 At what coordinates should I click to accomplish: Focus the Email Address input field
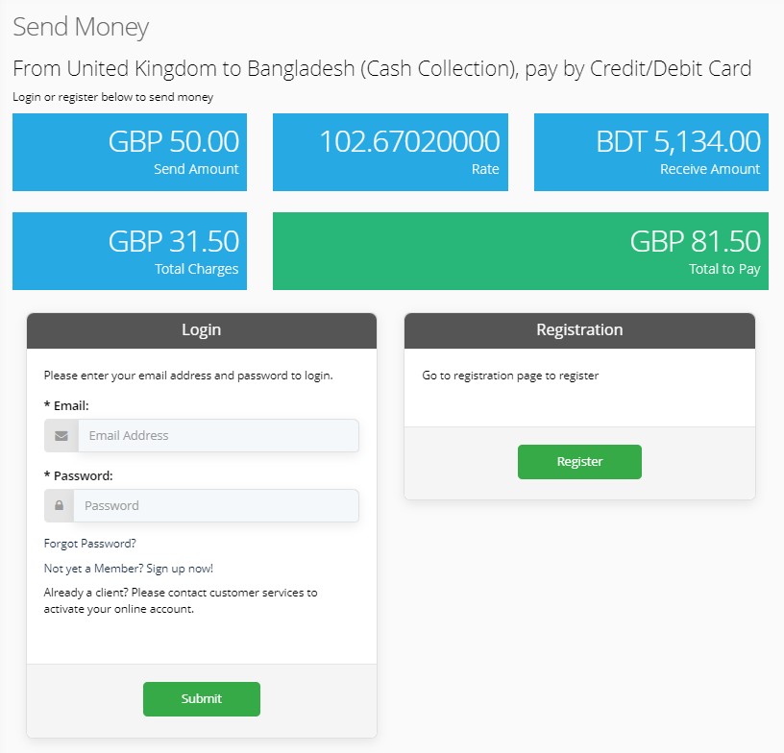(218, 436)
